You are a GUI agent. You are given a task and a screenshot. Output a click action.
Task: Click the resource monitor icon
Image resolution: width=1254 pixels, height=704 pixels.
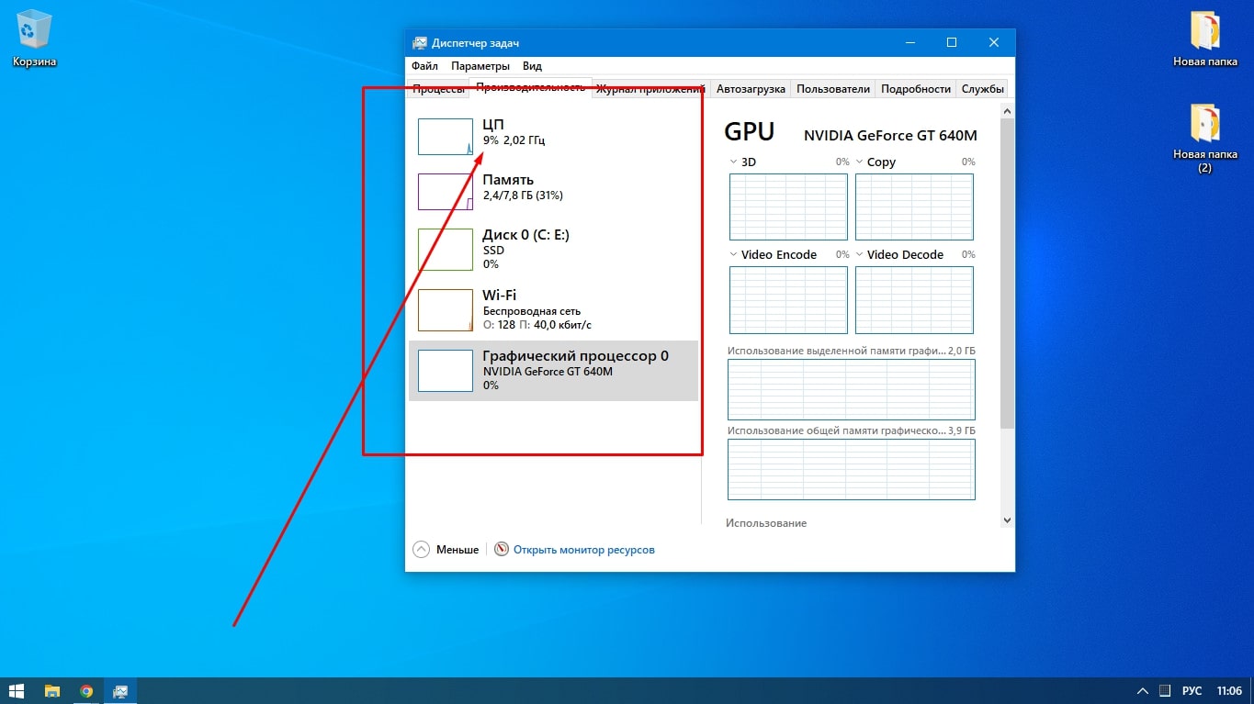(x=502, y=550)
